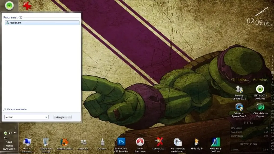Viewport: 274px width, 154px height.
Task: Expand the shutdown options arrow beside Apagar
Action: (x=69, y=117)
